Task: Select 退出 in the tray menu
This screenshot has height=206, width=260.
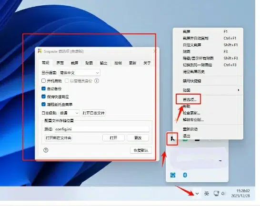Action: (208, 136)
